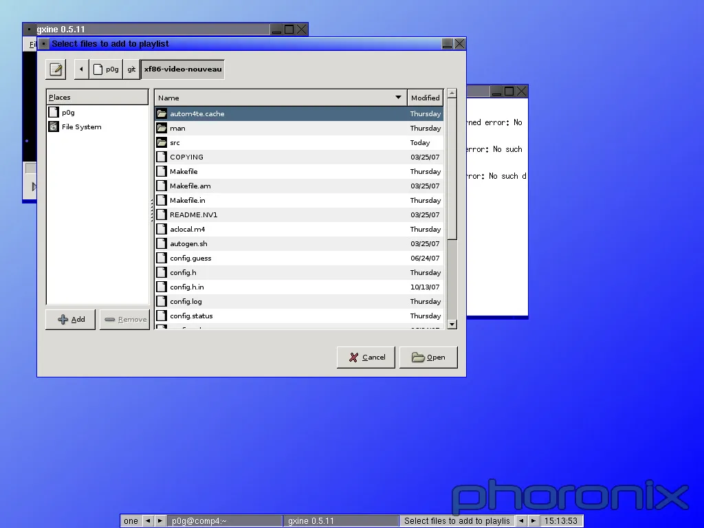Screen dimensions: 704x528
Task: Click the sort arrow in the Name column header
Action: pos(398,98)
